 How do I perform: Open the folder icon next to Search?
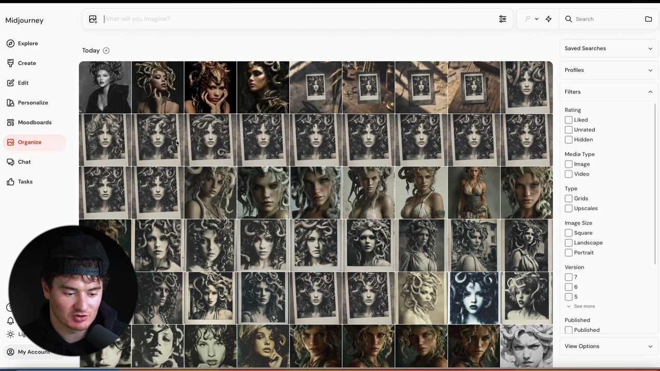point(648,19)
